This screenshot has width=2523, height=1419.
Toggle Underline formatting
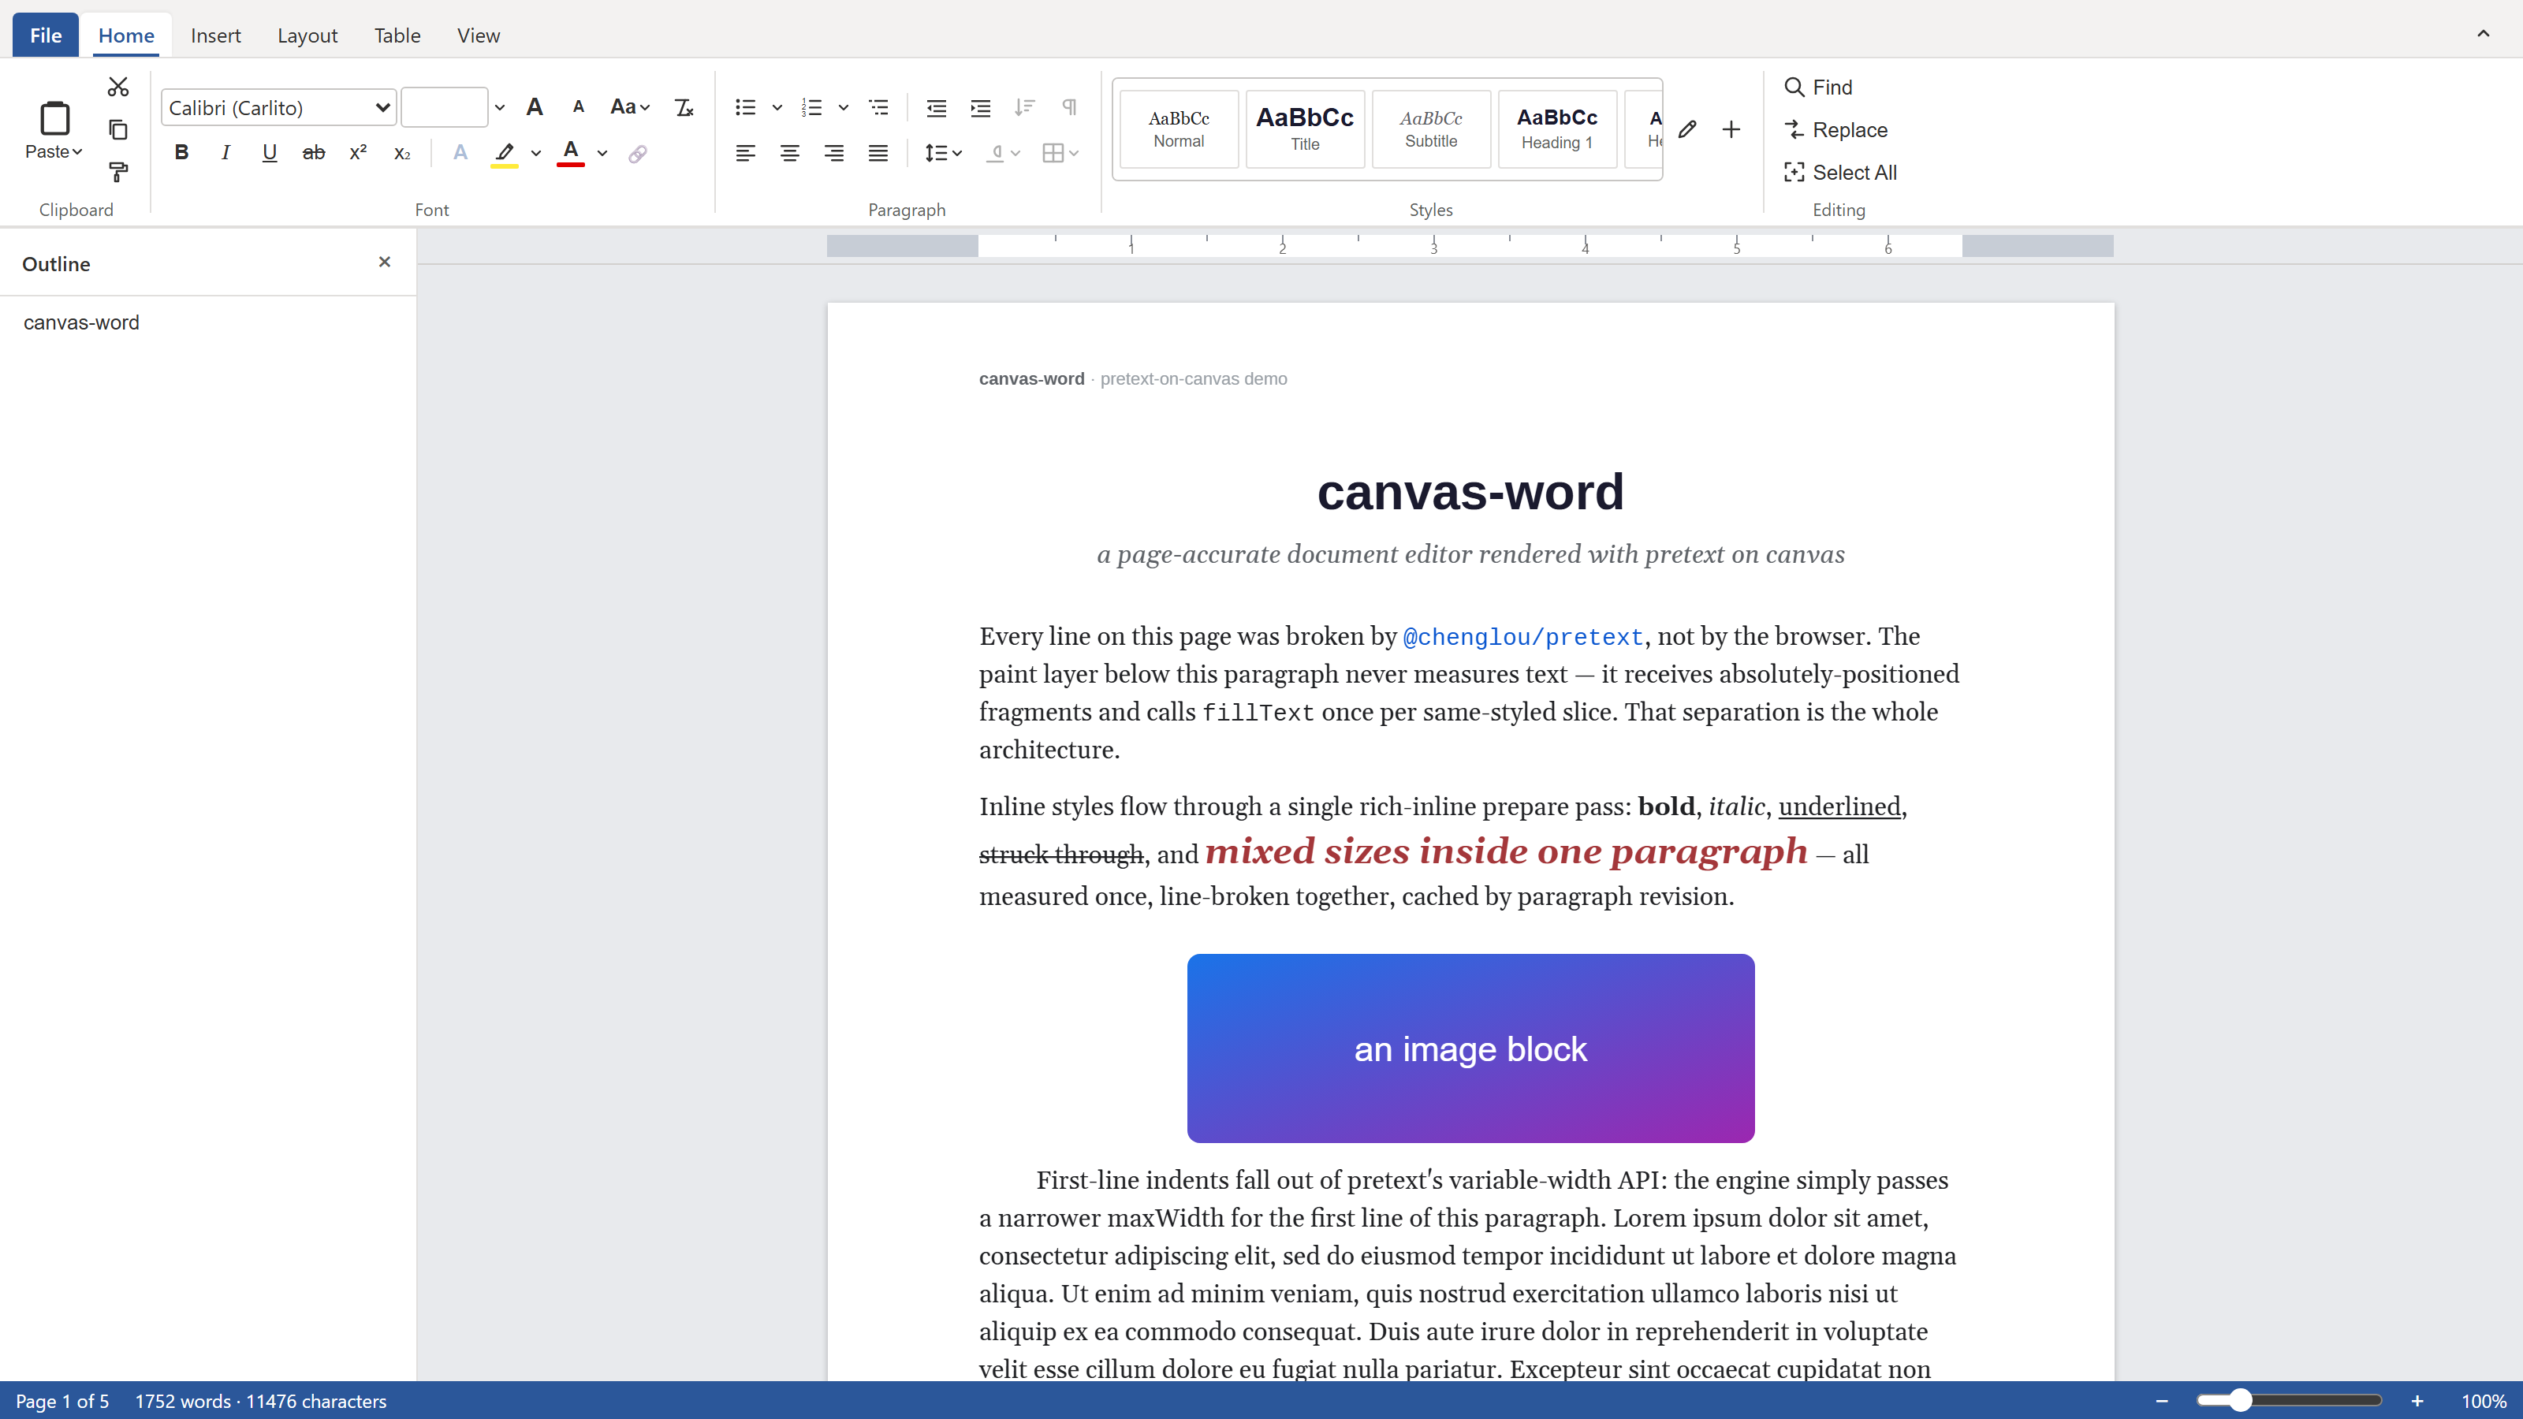[270, 153]
